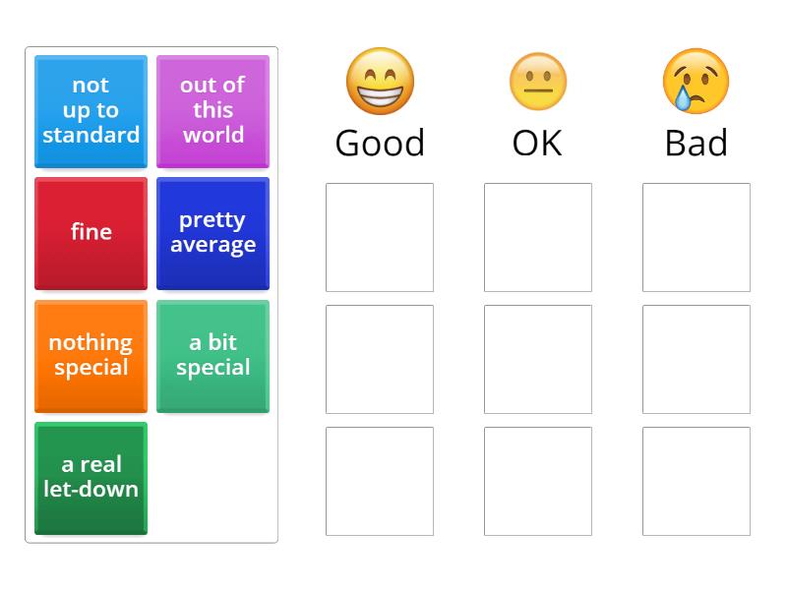
Task: Select the 'nothing special' tile
Action: [x=91, y=355]
